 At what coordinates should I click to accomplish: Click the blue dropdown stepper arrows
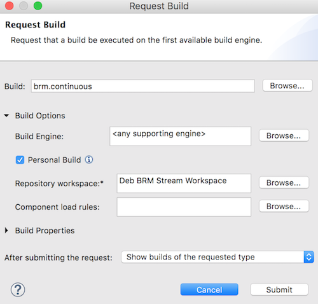[x=309, y=257]
